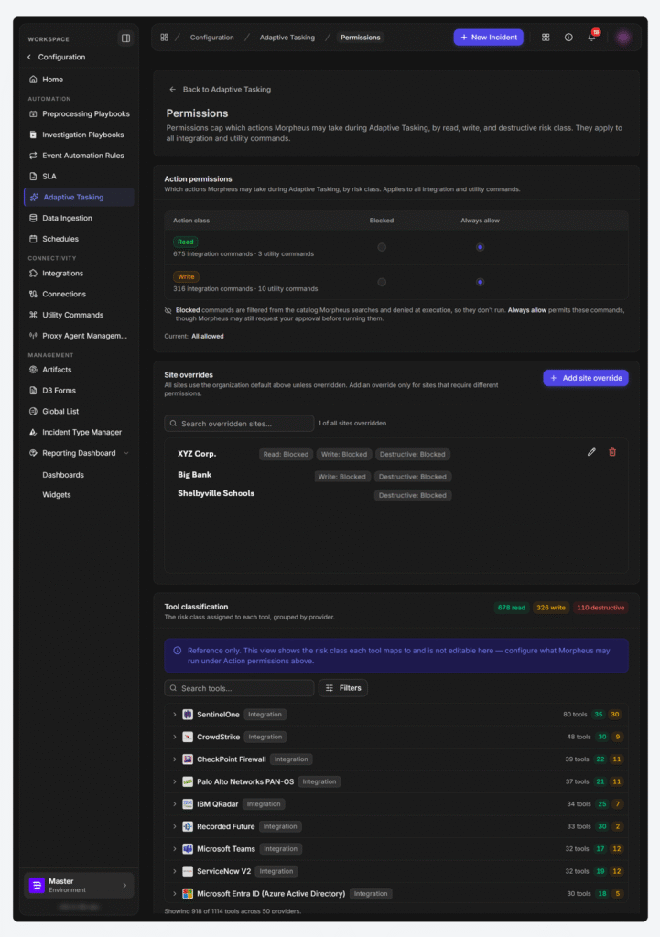Click the CrowdStrike provider logo
The width and height of the screenshot is (660, 937).
click(188, 738)
